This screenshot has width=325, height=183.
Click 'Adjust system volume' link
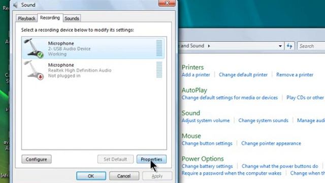[206, 120]
